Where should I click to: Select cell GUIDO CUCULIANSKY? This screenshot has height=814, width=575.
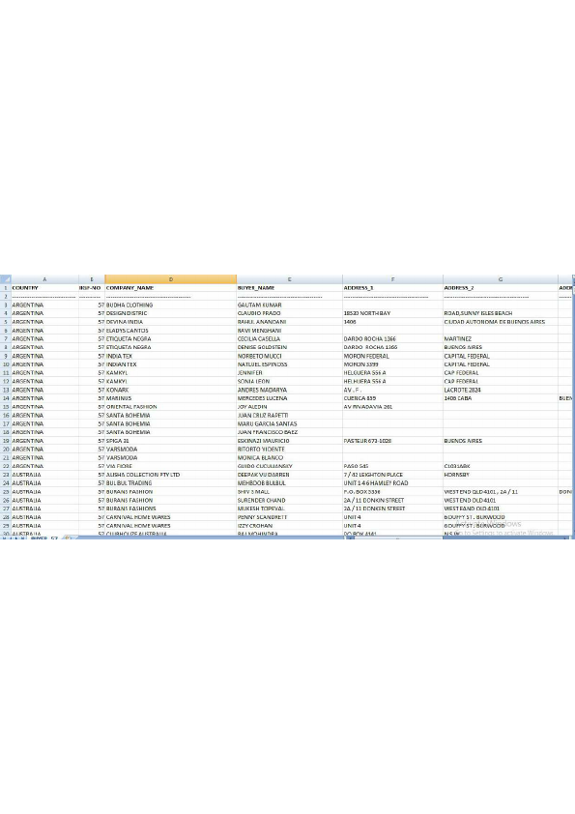click(289, 466)
